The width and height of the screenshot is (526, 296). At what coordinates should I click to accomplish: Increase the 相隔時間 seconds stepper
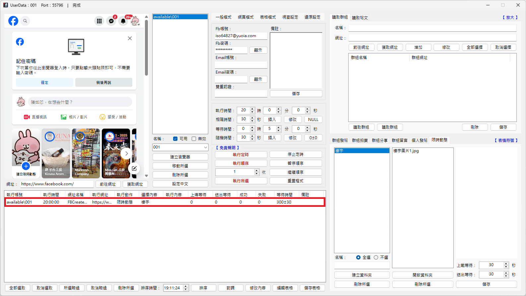[252, 118]
